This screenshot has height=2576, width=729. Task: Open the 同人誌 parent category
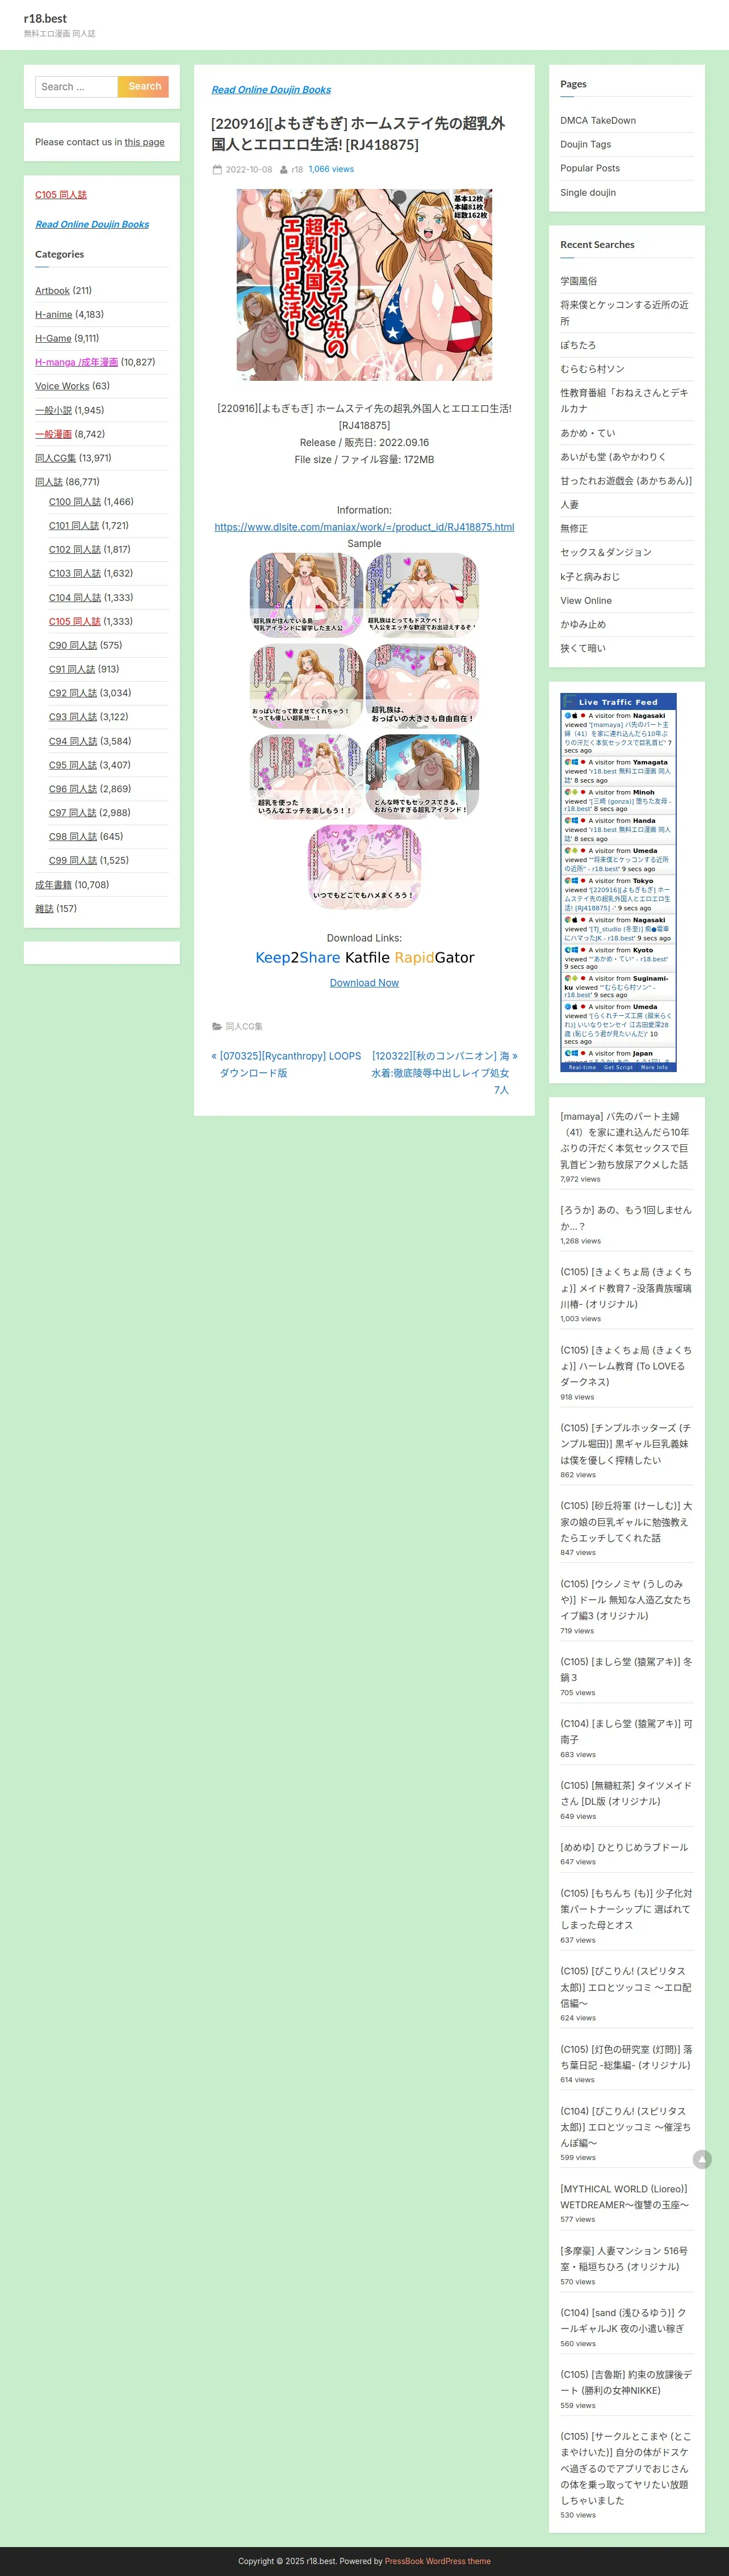49,482
